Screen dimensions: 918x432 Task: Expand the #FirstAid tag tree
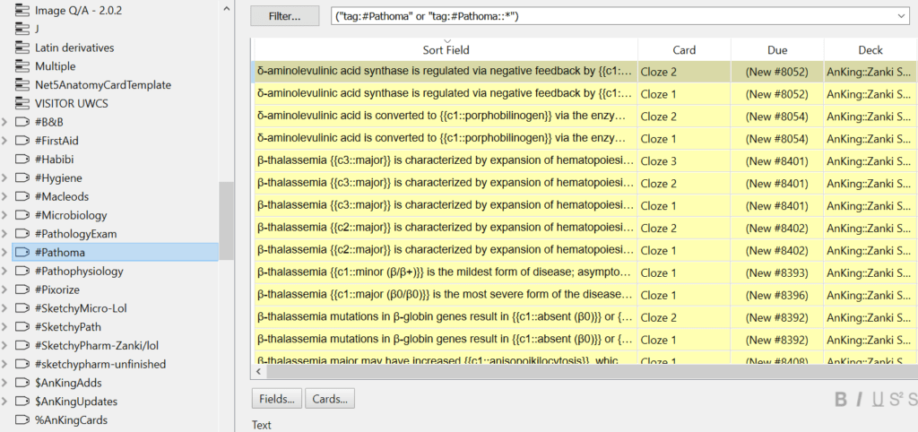(4, 141)
